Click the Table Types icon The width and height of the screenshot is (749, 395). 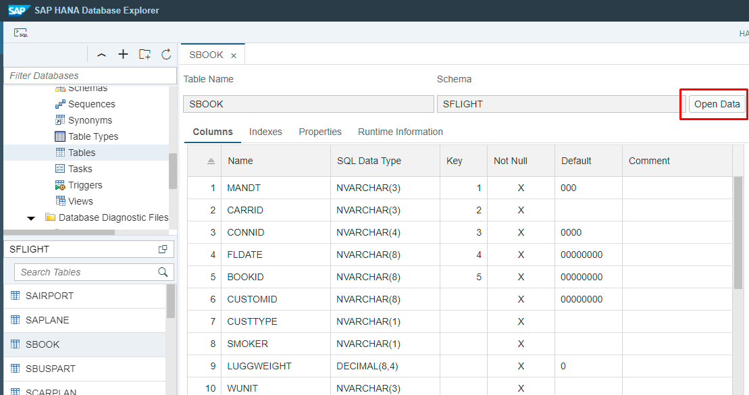[60, 136]
